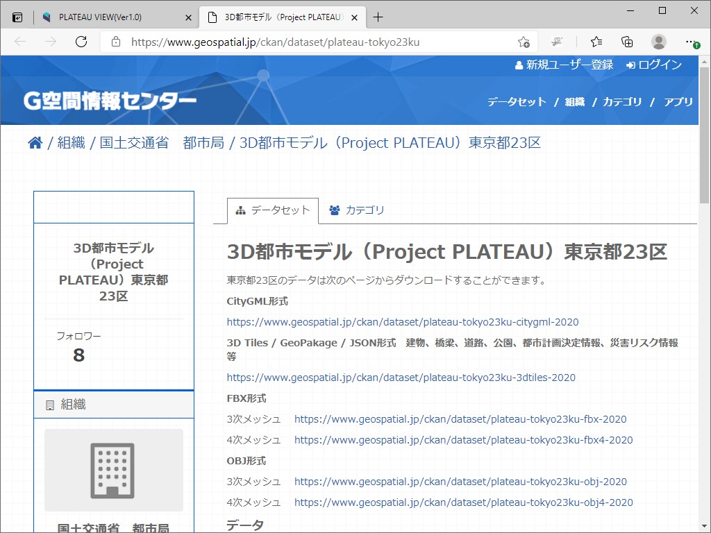Select アプリ in the site navigation
This screenshot has width=711, height=533.
click(x=680, y=101)
